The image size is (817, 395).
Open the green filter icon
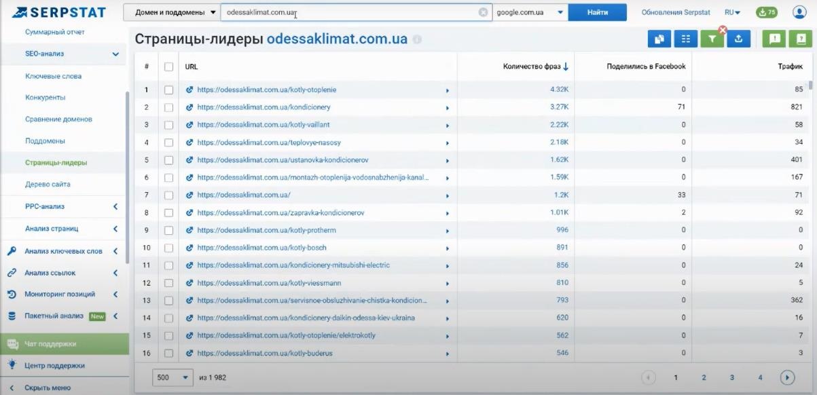tap(712, 39)
